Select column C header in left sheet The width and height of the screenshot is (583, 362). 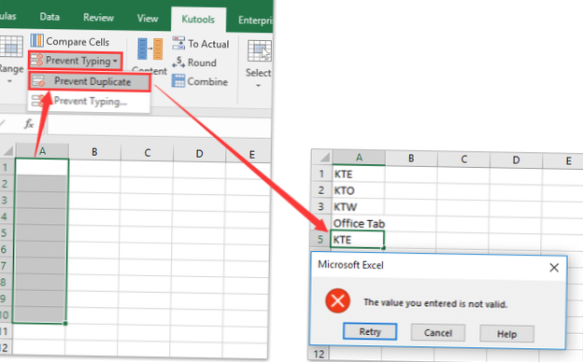[148, 153]
